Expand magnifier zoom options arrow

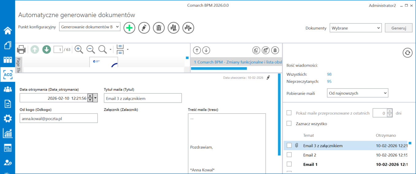110,49
